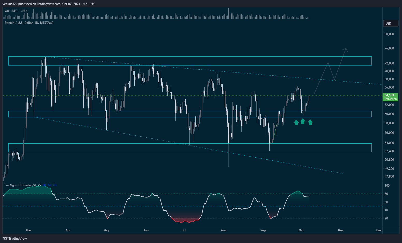Click the Oct label on time axis
Screen dimensions: 402x243
click(301, 230)
